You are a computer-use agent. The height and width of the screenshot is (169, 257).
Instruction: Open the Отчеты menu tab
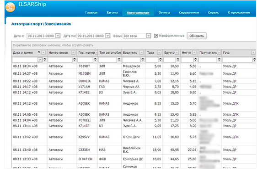pyautogui.click(x=164, y=13)
